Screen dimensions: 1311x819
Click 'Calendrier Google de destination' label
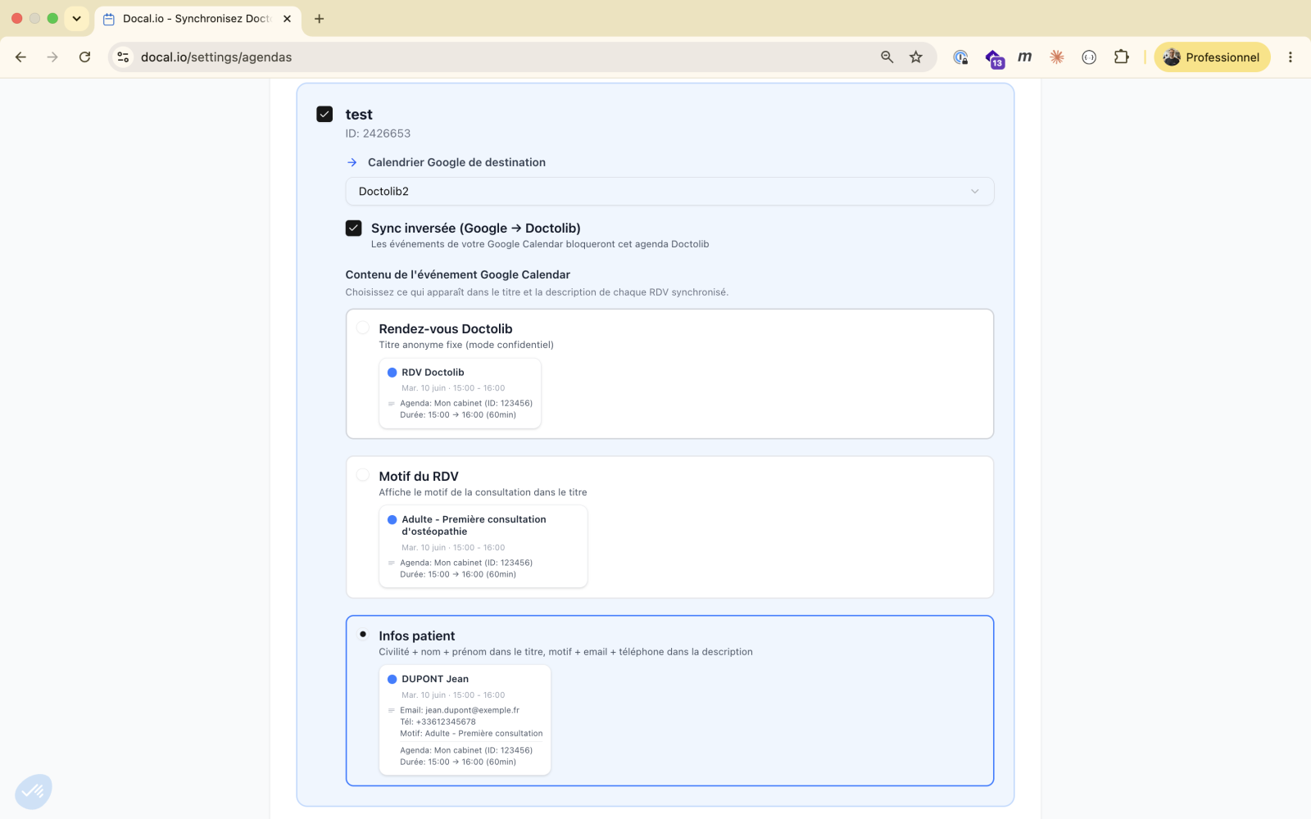click(x=456, y=162)
